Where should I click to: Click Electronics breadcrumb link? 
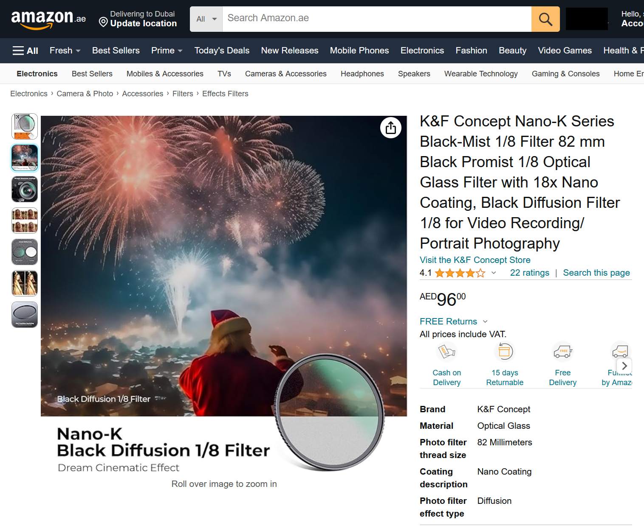(29, 94)
